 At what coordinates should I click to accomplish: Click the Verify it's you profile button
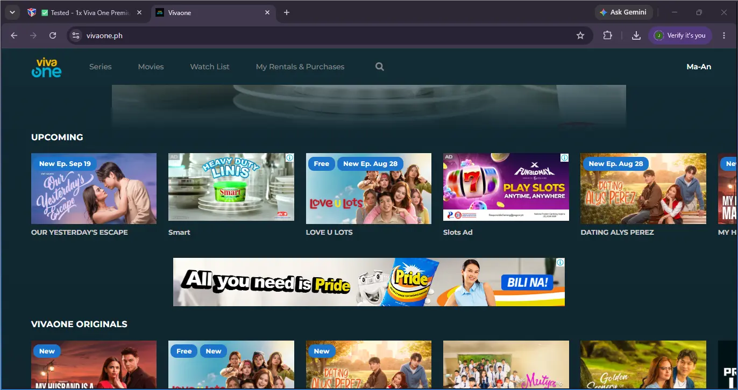[680, 35]
